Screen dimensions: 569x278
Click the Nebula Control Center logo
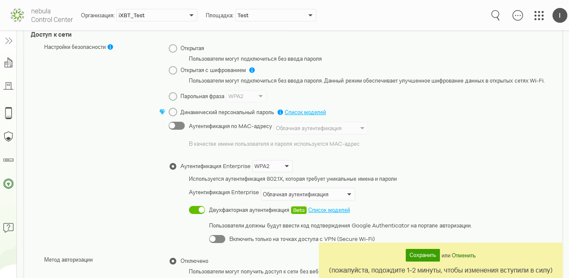[x=41, y=16]
